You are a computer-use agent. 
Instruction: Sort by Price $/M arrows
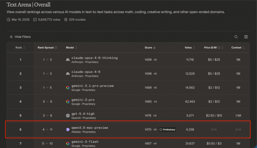coord(222,48)
